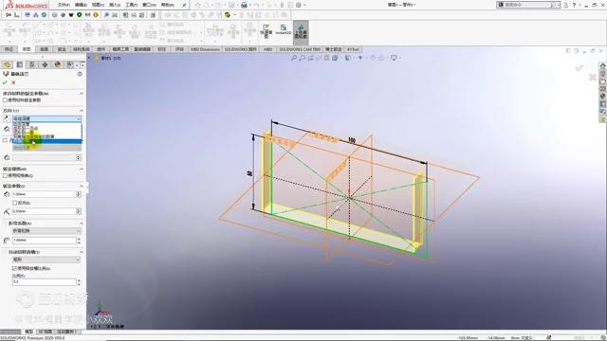Click the Zoom to Area icon in view toolbar
The image size is (607, 341).
click(302, 58)
